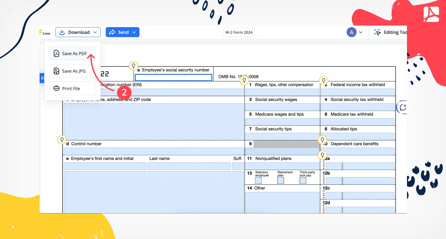Click hint bulb above Employee's social security number

pyautogui.click(x=134, y=66)
